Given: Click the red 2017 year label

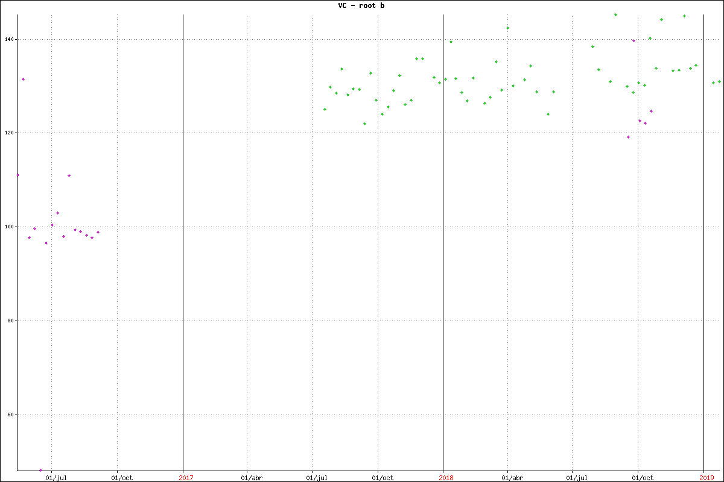Looking at the screenshot, I should tap(186, 478).
